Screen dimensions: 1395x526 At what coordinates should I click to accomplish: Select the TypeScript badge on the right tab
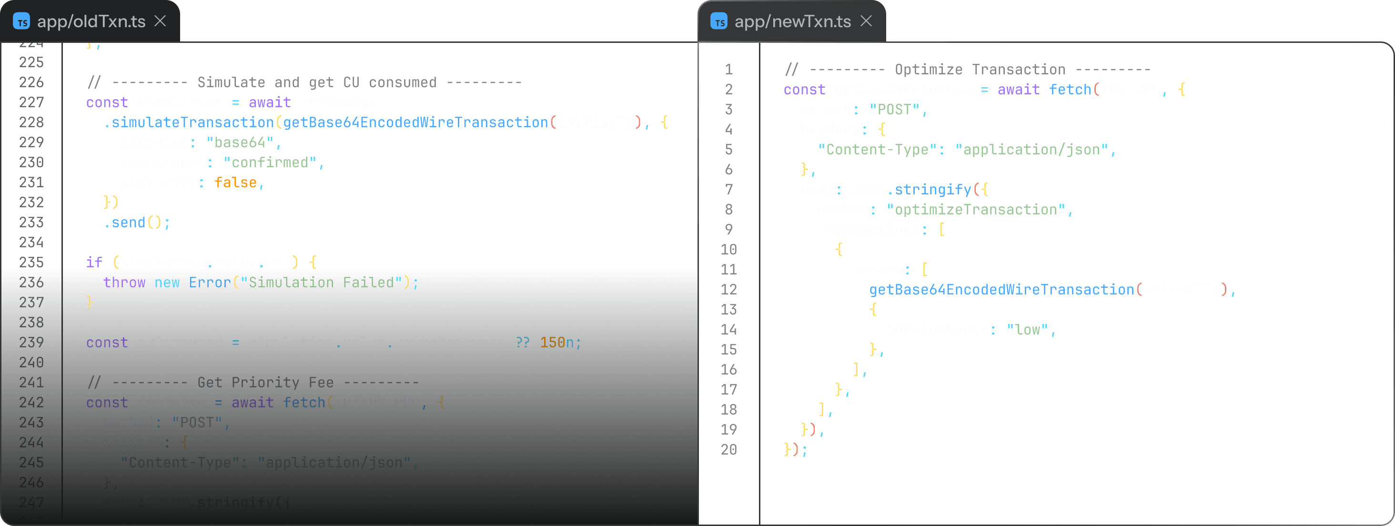tap(718, 21)
